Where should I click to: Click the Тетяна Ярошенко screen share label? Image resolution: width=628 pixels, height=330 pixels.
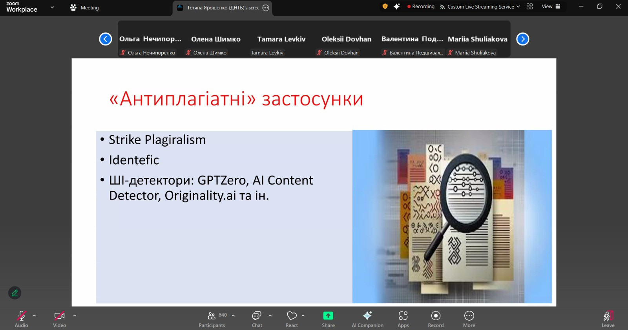pos(223,8)
